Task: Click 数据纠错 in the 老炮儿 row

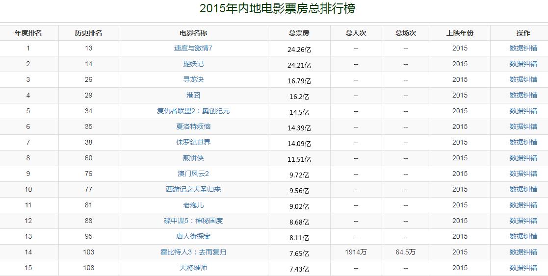Action: coord(523,205)
